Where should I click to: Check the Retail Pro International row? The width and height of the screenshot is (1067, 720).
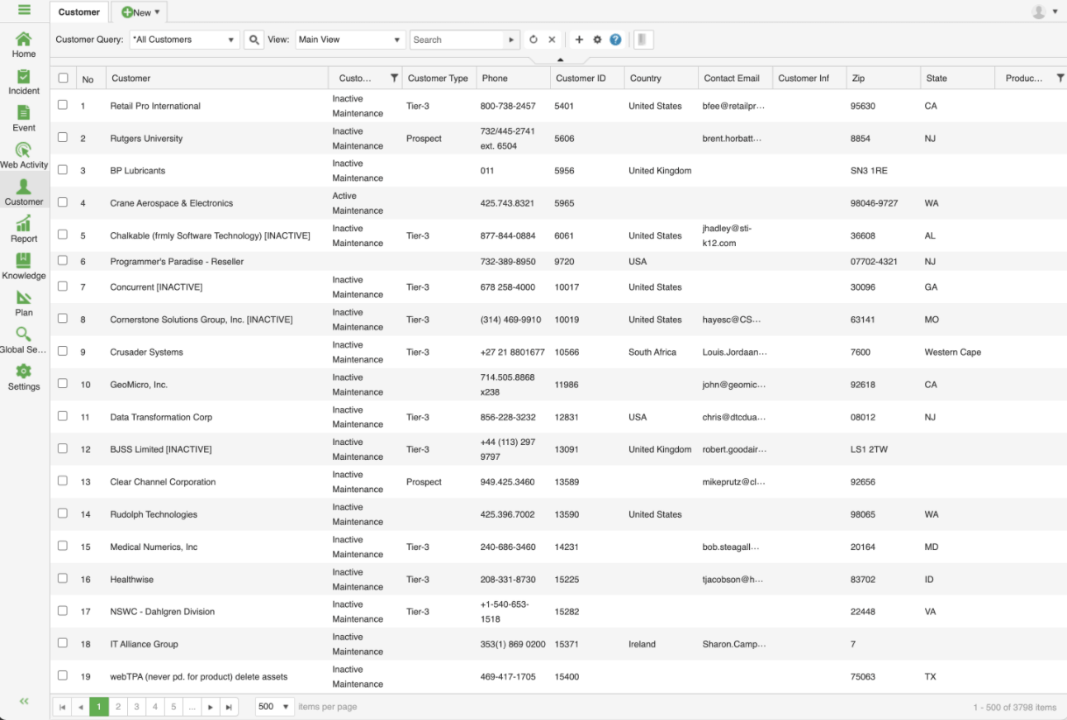pyautogui.click(x=63, y=105)
